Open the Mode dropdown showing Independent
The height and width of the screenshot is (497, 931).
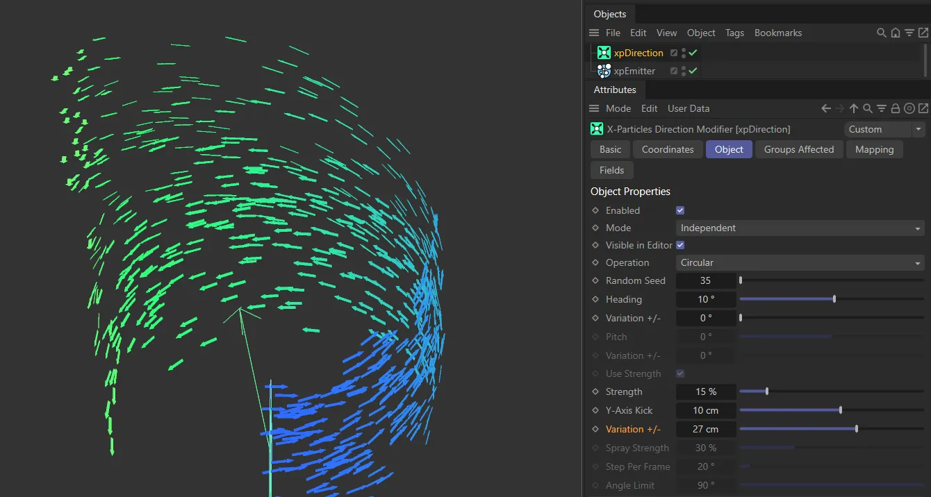pos(799,228)
